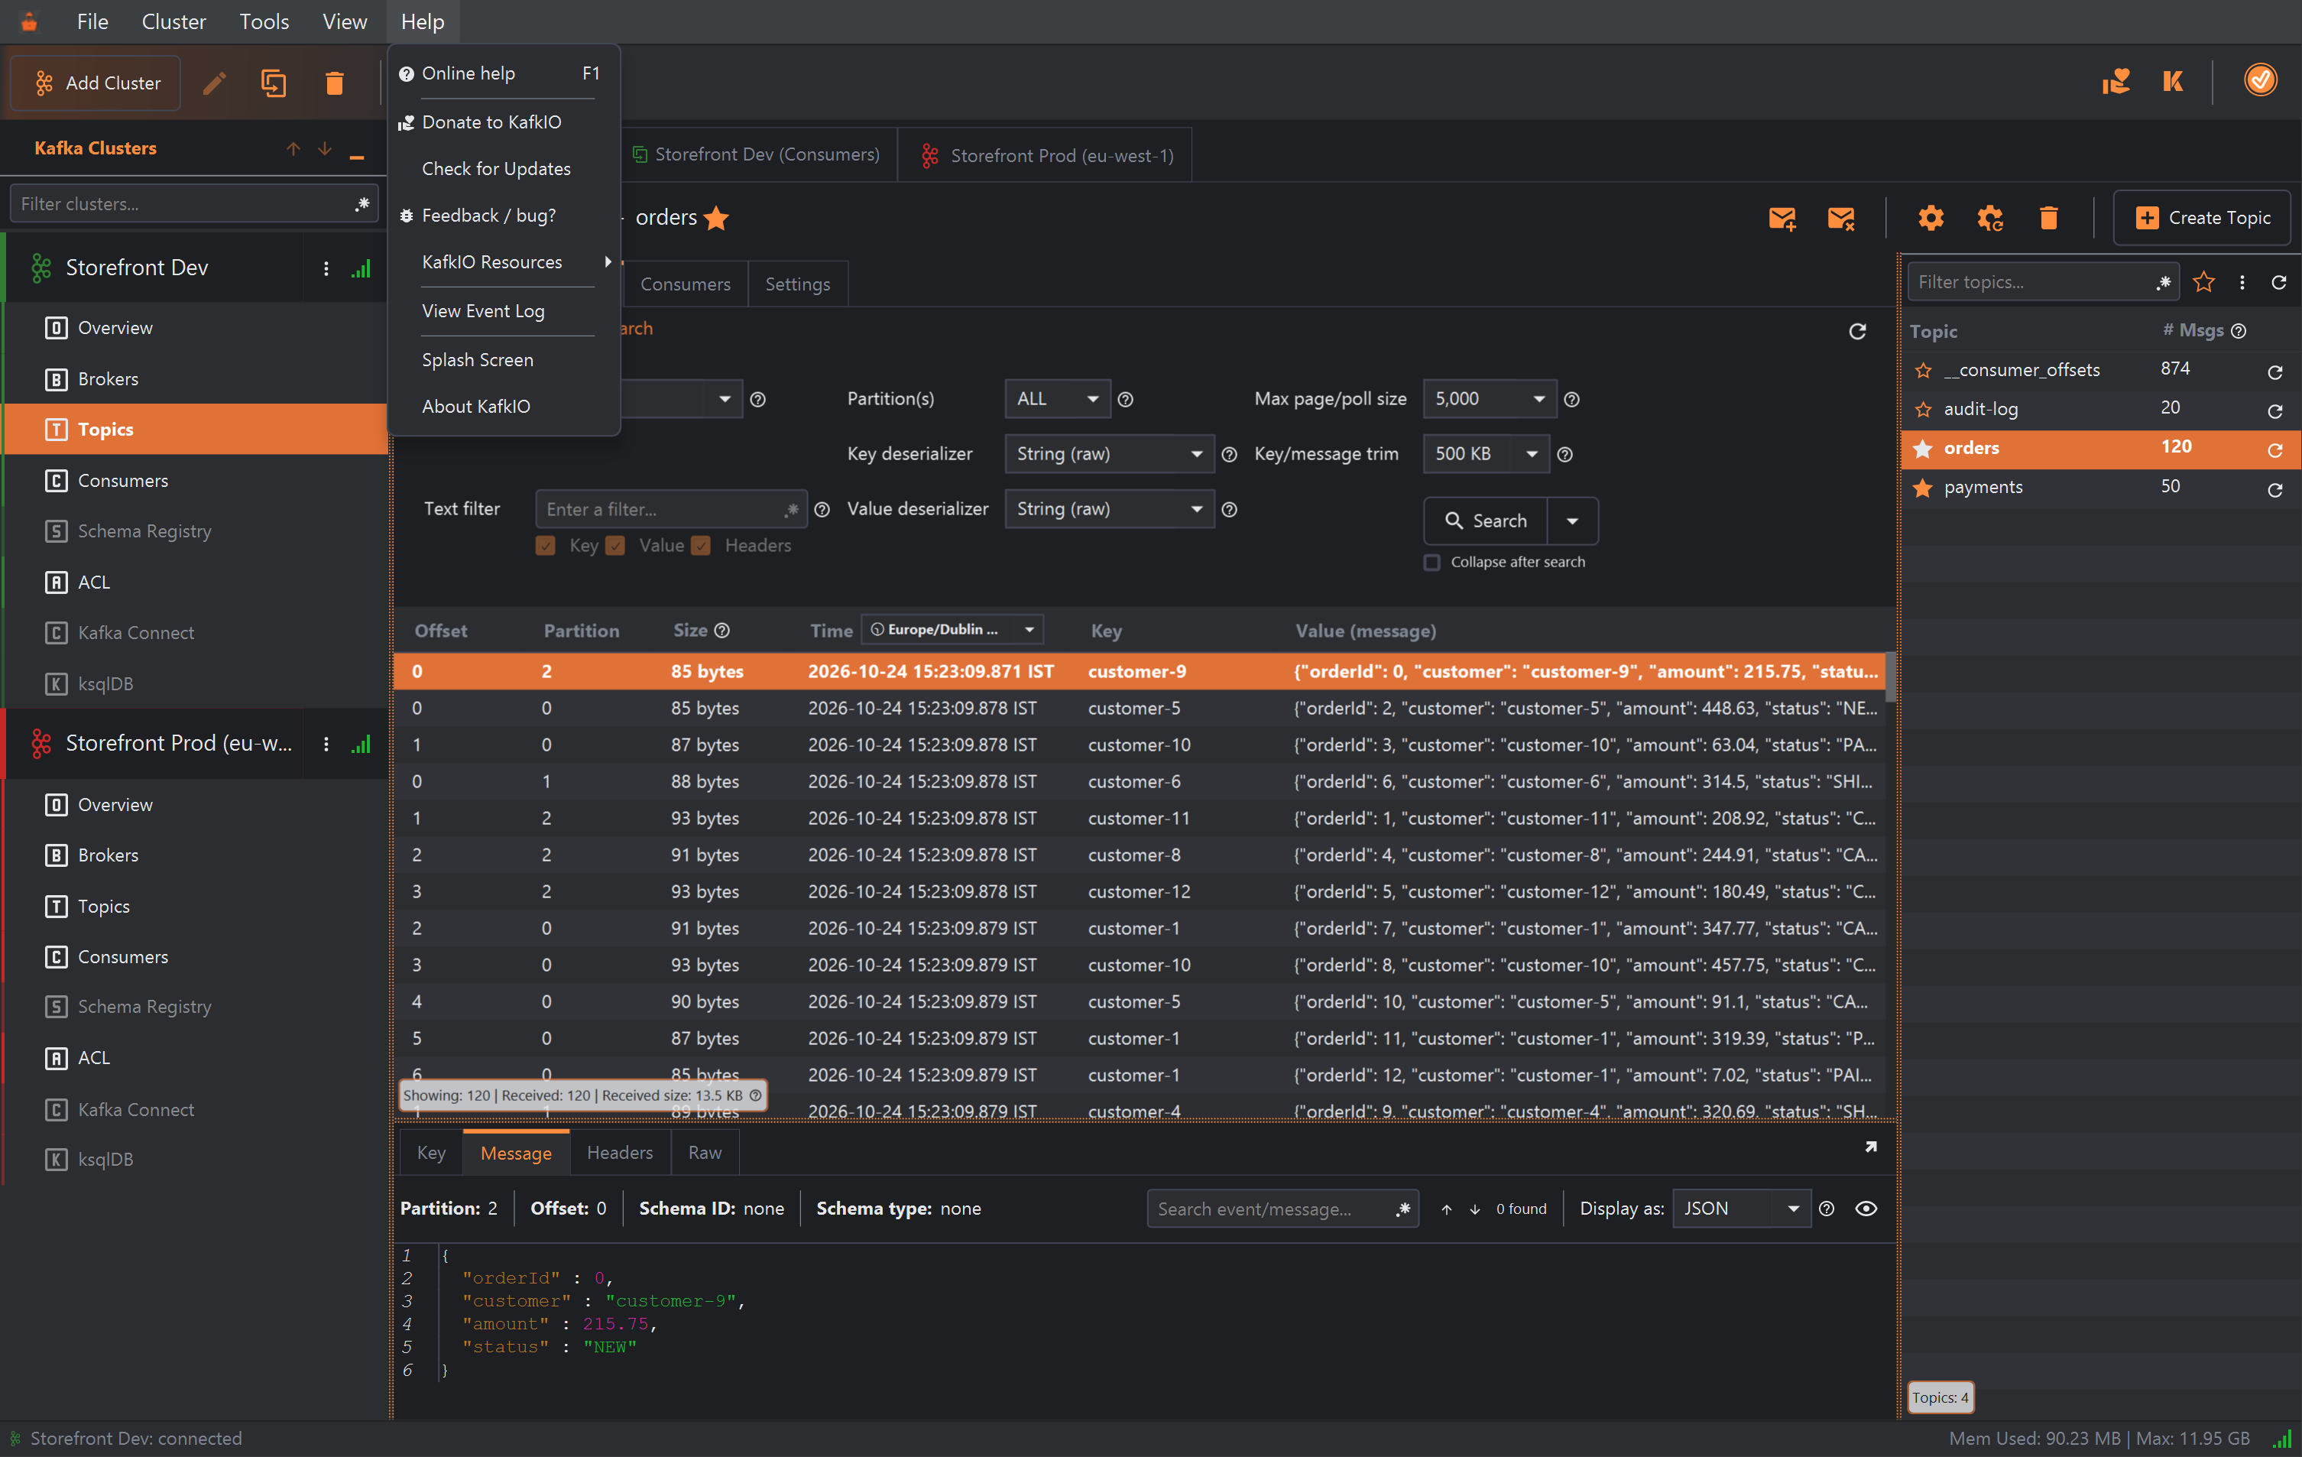Viewport: 2302px width, 1457px height.
Task: Click the Search button
Action: pyautogui.click(x=1486, y=521)
